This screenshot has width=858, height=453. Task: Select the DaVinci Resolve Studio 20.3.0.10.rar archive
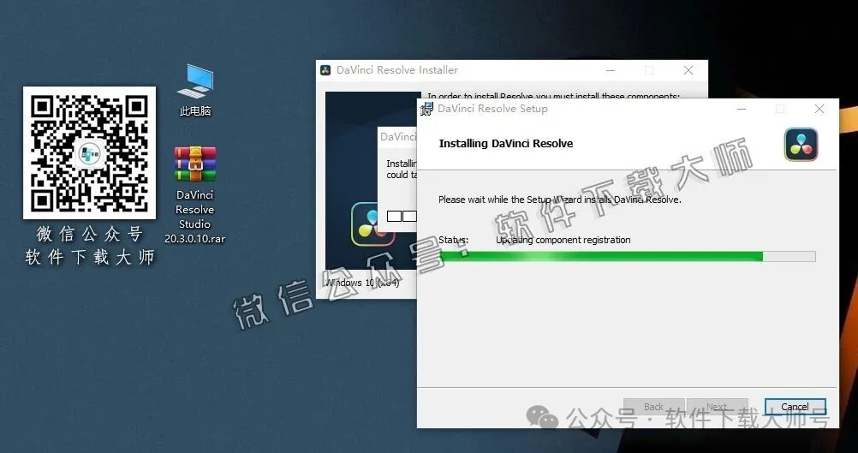coord(194,194)
